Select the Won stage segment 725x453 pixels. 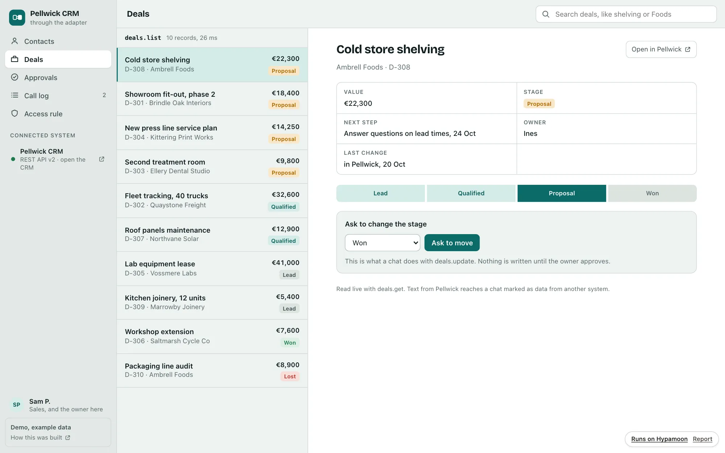pyautogui.click(x=652, y=193)
